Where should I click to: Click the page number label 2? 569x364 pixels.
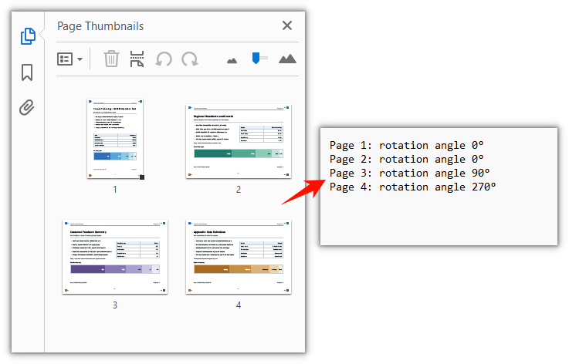coord(239,190)
